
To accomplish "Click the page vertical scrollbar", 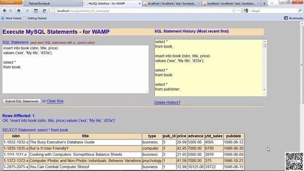I will 302,64.
